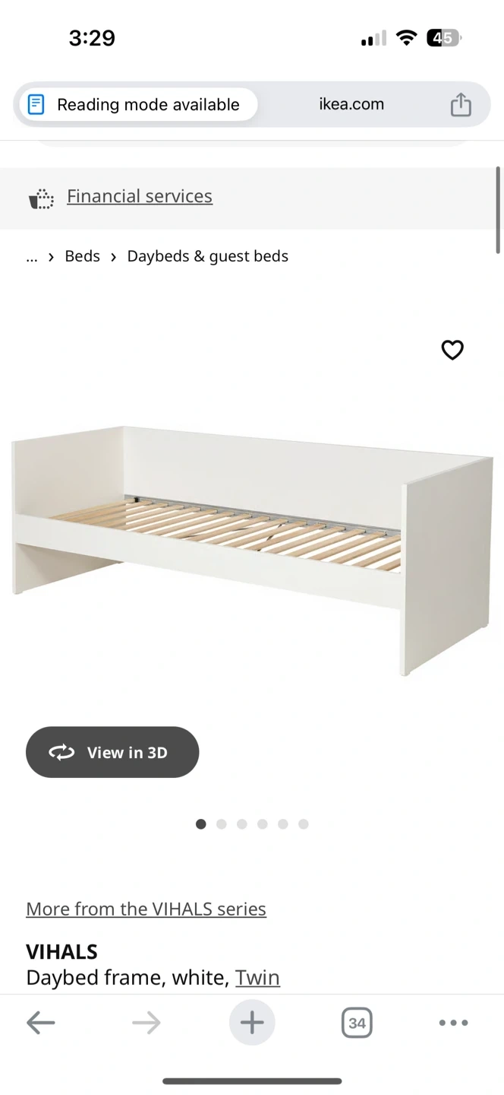
Task: Go back with the left arrow
Action: [x=41, y=1023]
